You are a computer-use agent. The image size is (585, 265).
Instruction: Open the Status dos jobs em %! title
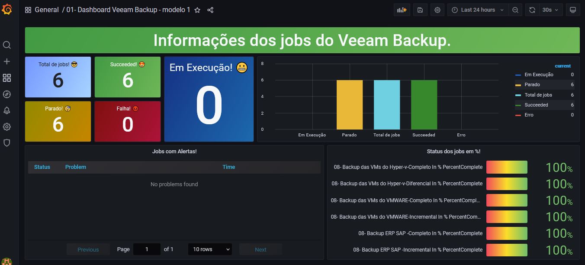[453, 152]
